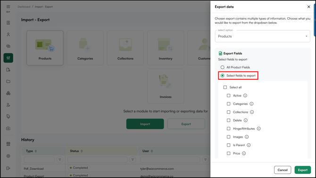Click the tyler@wizcommerce.com user cell
316x178 pixels.
[157, 169]
